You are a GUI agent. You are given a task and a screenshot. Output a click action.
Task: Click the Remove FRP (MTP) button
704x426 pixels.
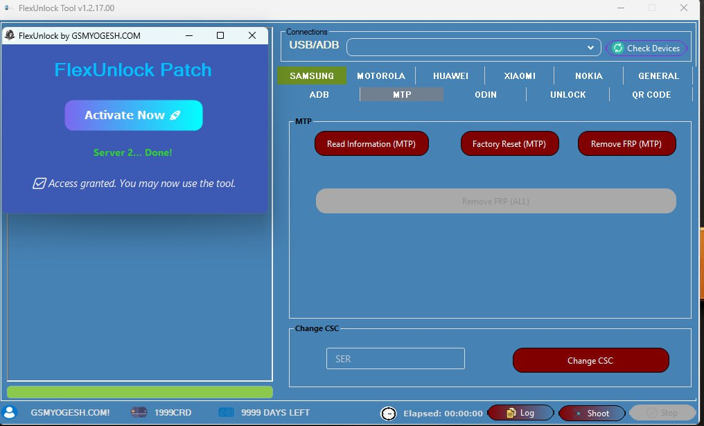click(x=626, y=143)
